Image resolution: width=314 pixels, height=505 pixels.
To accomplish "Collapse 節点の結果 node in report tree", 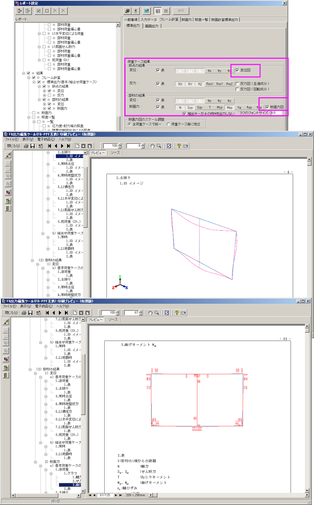I will pos(39,86).
